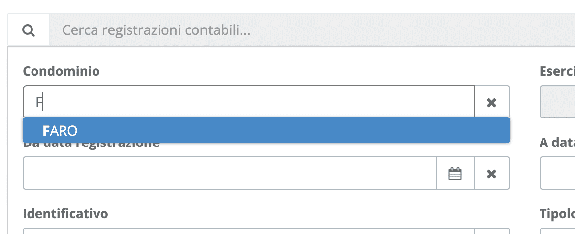Select FARO from the suggestion list
Image resolution: width=575 pixels, height=234 pixels.
click(x=266, y=130)
